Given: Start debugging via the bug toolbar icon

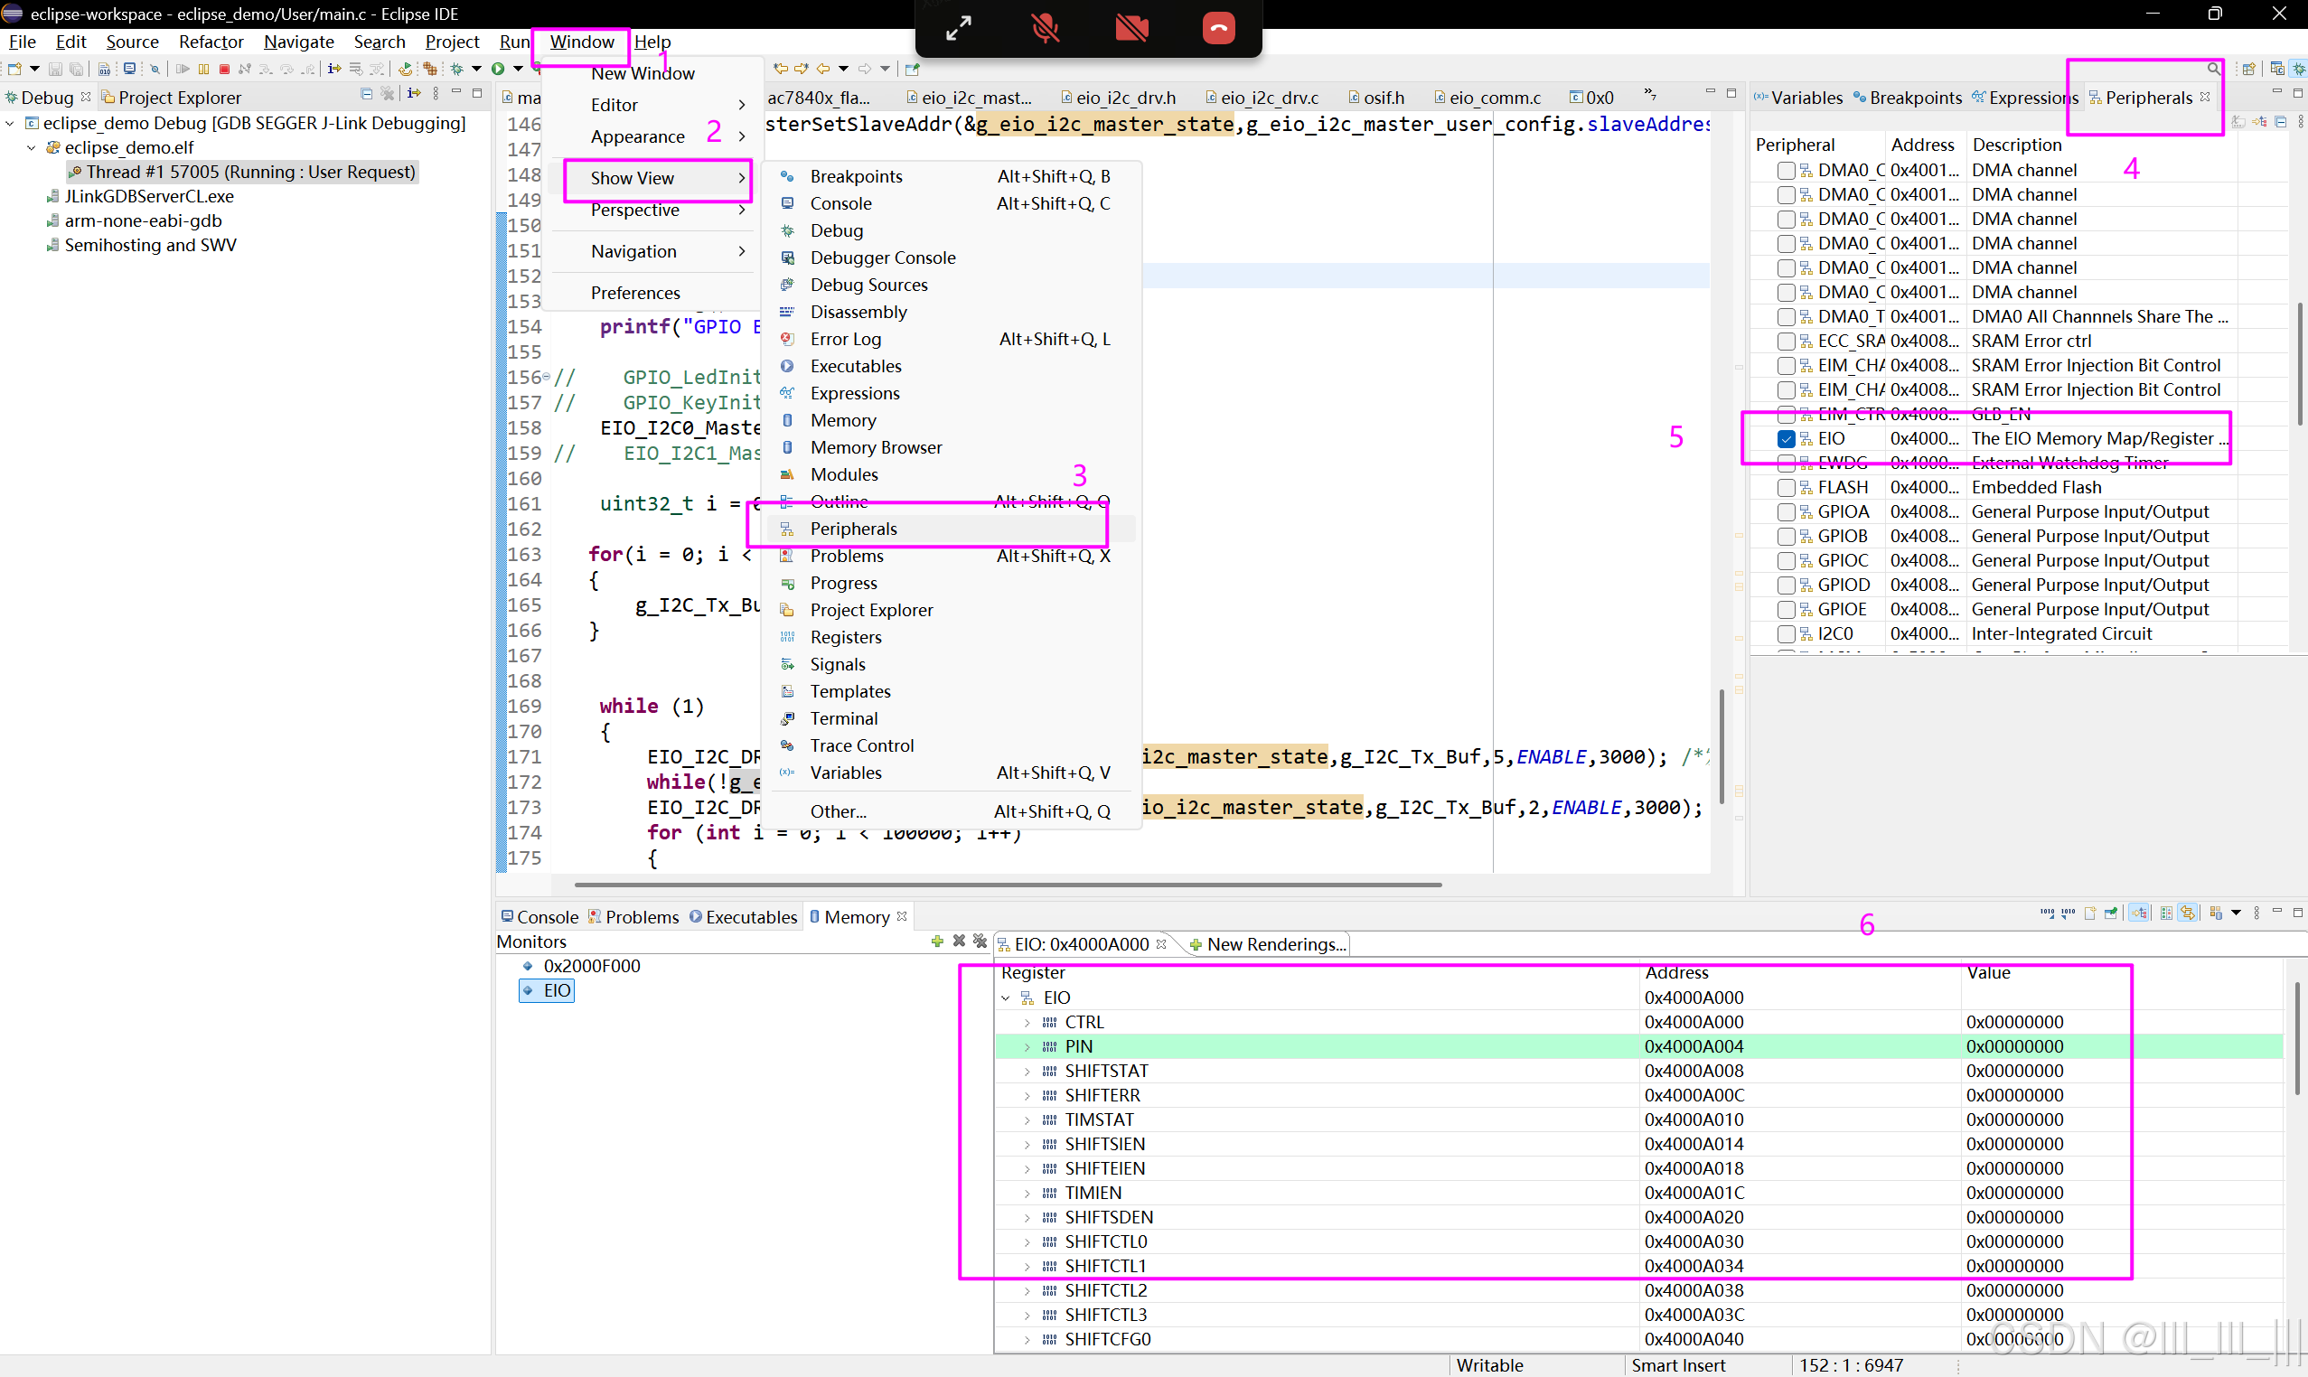Looking at the screenshot, I should pos(457,68).
